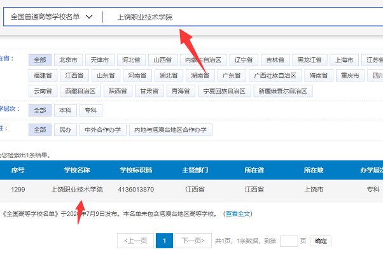Choose the 海南省 province filter
The height and width of the screenshot is (254, 383).
tap(319, 76)
